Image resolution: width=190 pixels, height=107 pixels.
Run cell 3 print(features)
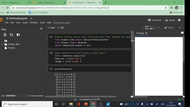pos(51,69)
